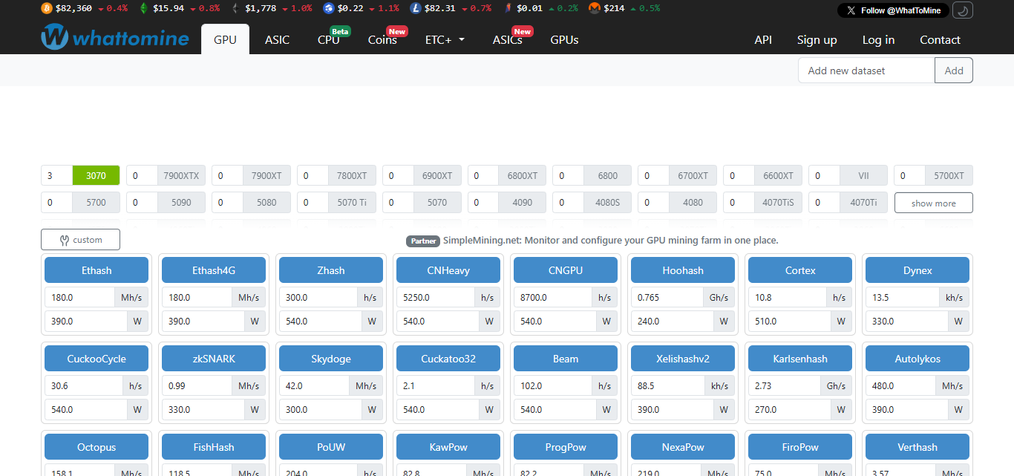1014x476 pixels.
Task: Switch to the GPU tab
Action: tap(225, 40)
